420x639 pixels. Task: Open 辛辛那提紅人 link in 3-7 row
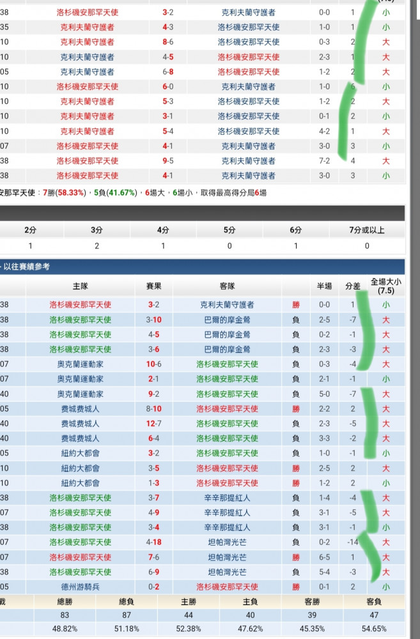click(227, 498)
